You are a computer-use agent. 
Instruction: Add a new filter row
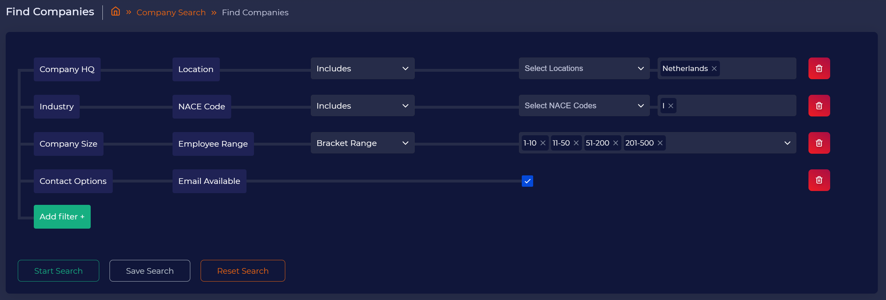[x=62, y=217]
